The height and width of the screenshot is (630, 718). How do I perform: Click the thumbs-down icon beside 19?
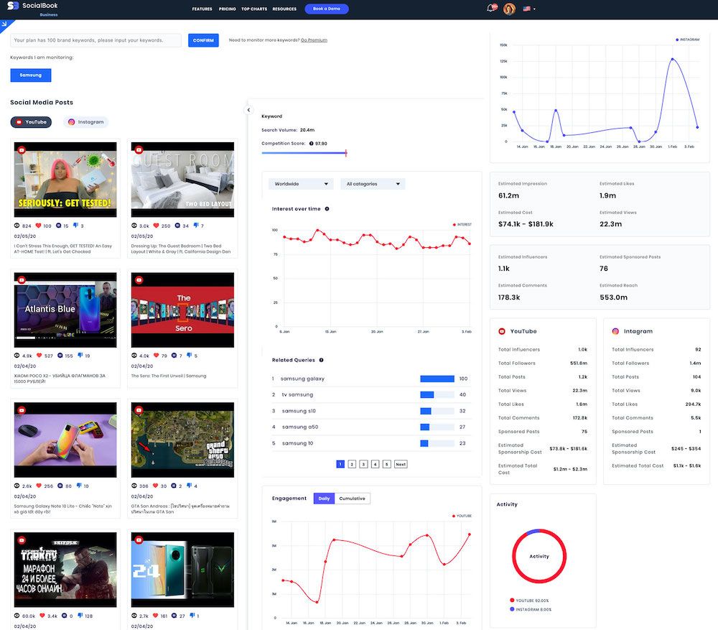point(80,355)
